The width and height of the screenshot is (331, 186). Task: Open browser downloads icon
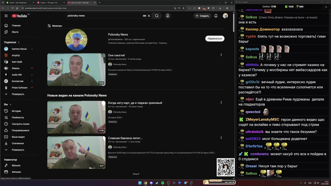pos(220,8)
